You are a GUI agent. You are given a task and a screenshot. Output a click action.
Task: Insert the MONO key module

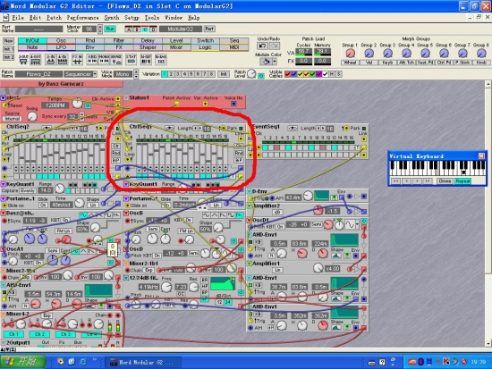pos(104,60)
